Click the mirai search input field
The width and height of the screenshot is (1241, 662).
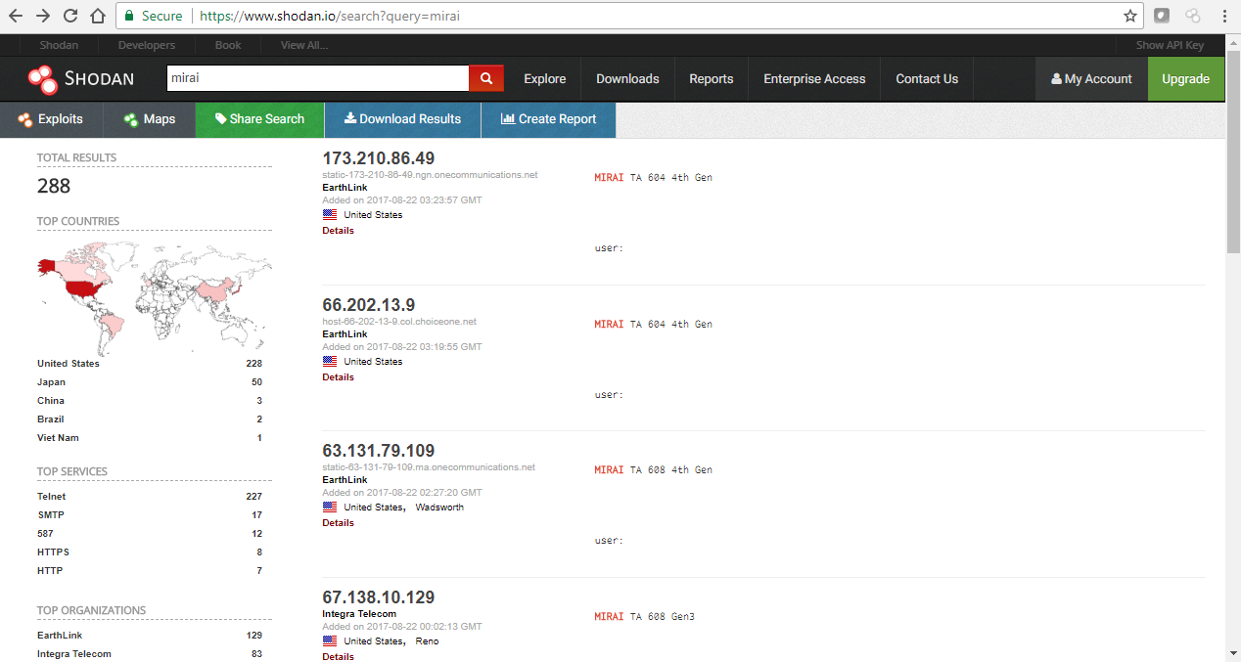318,77
